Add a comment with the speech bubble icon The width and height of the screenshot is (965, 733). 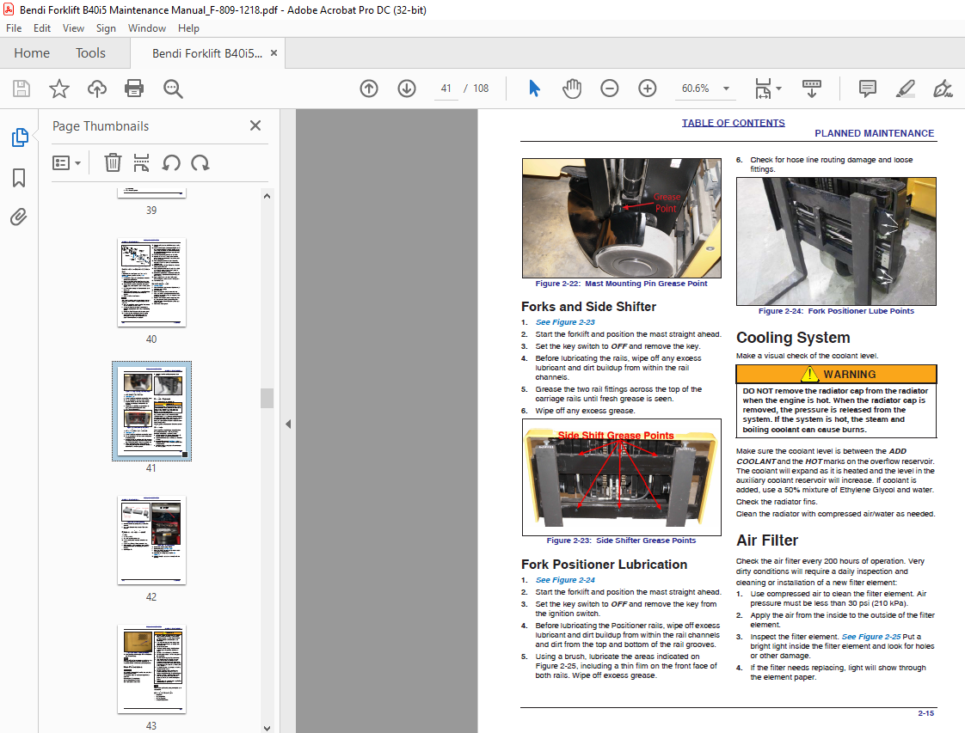click(x=868, y=89)
